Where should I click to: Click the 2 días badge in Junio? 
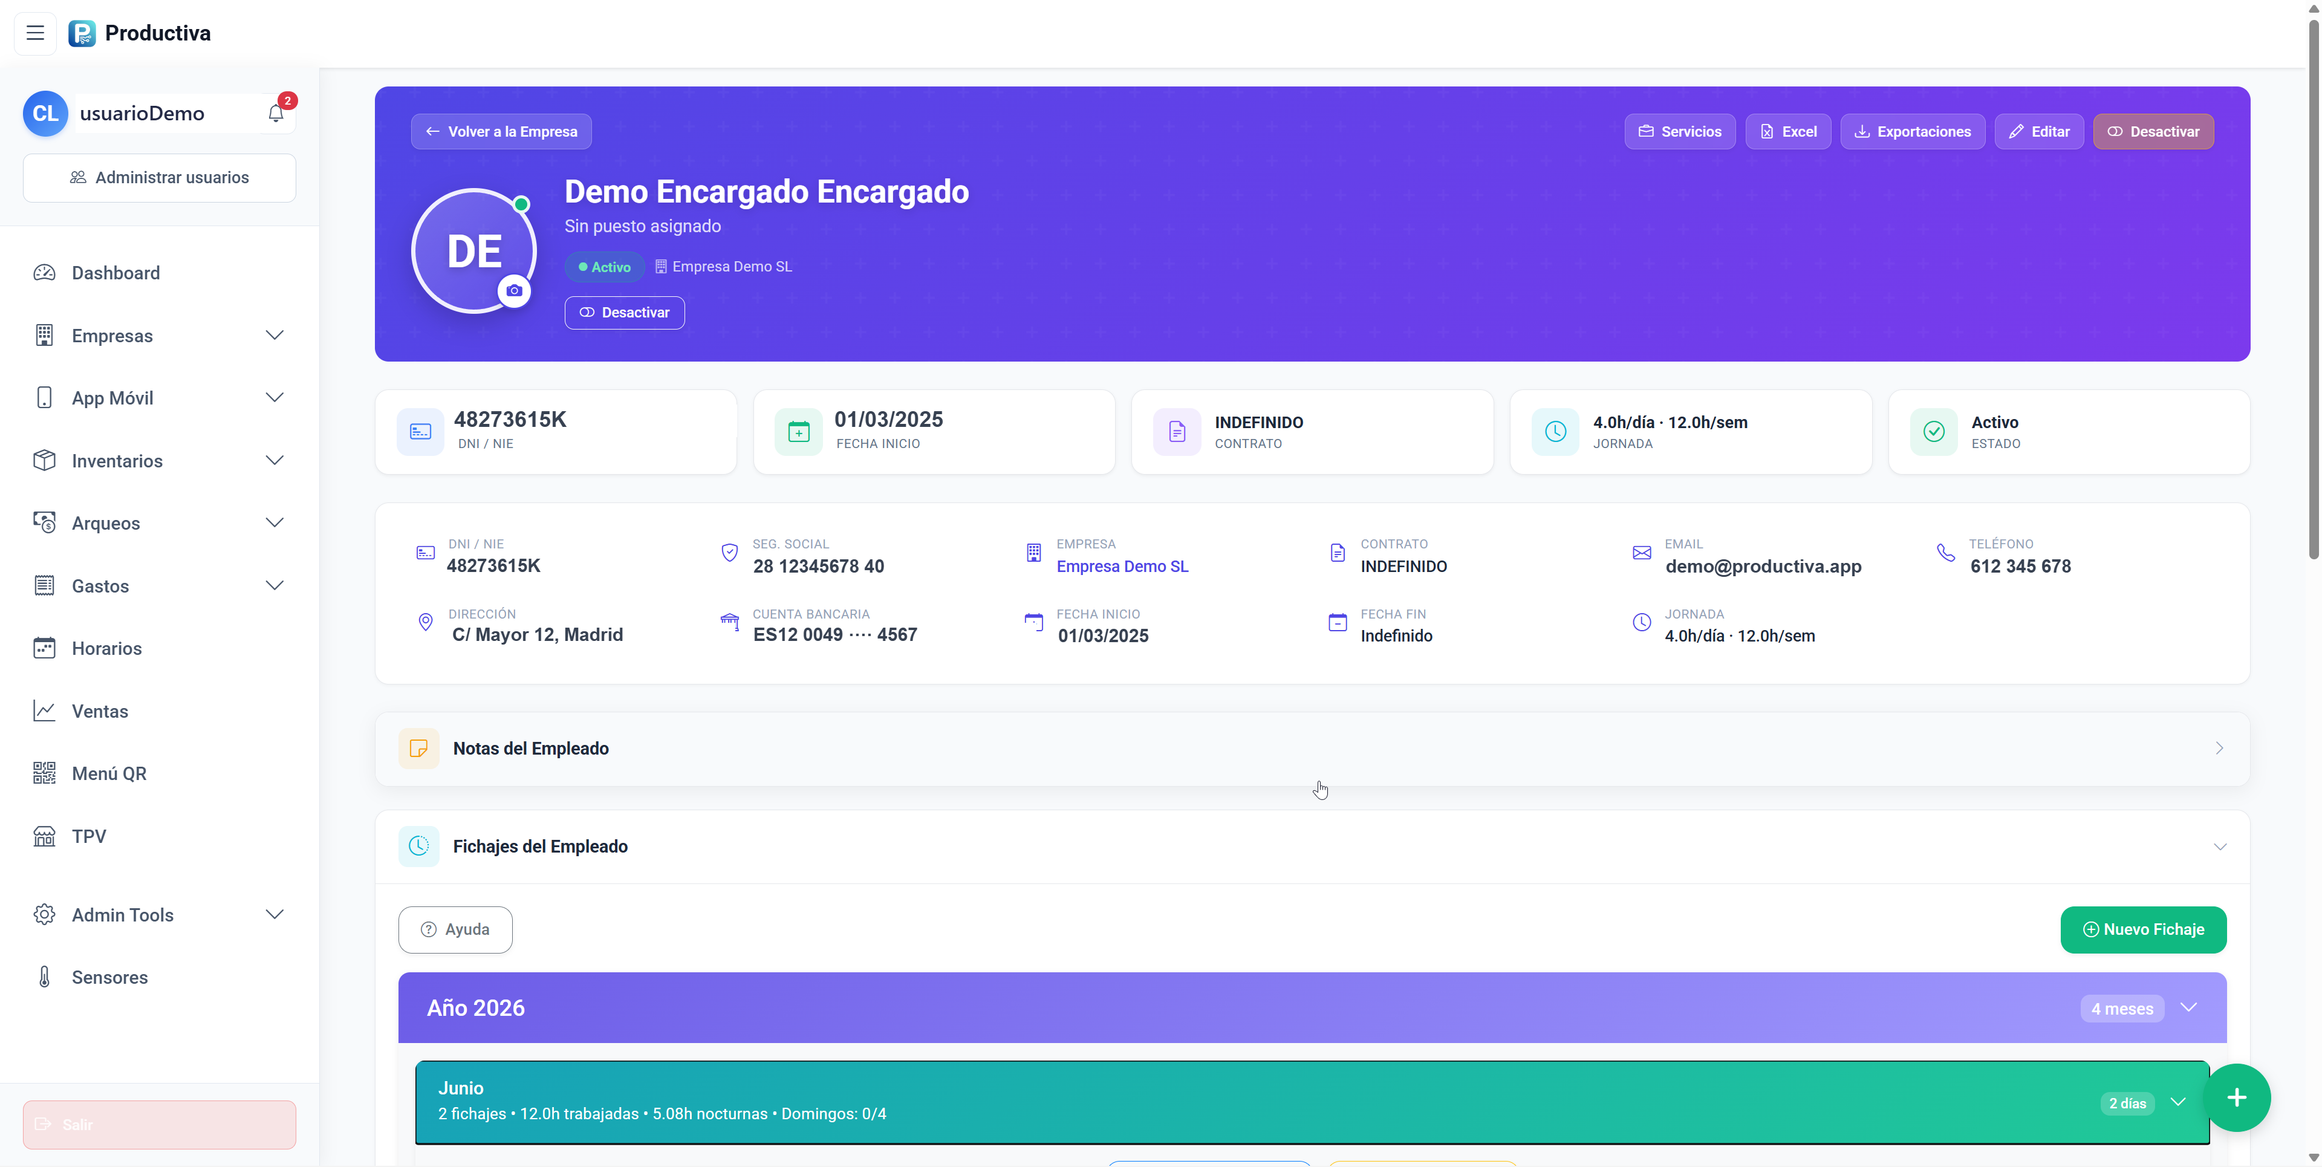click(x=2127, y=1103)
